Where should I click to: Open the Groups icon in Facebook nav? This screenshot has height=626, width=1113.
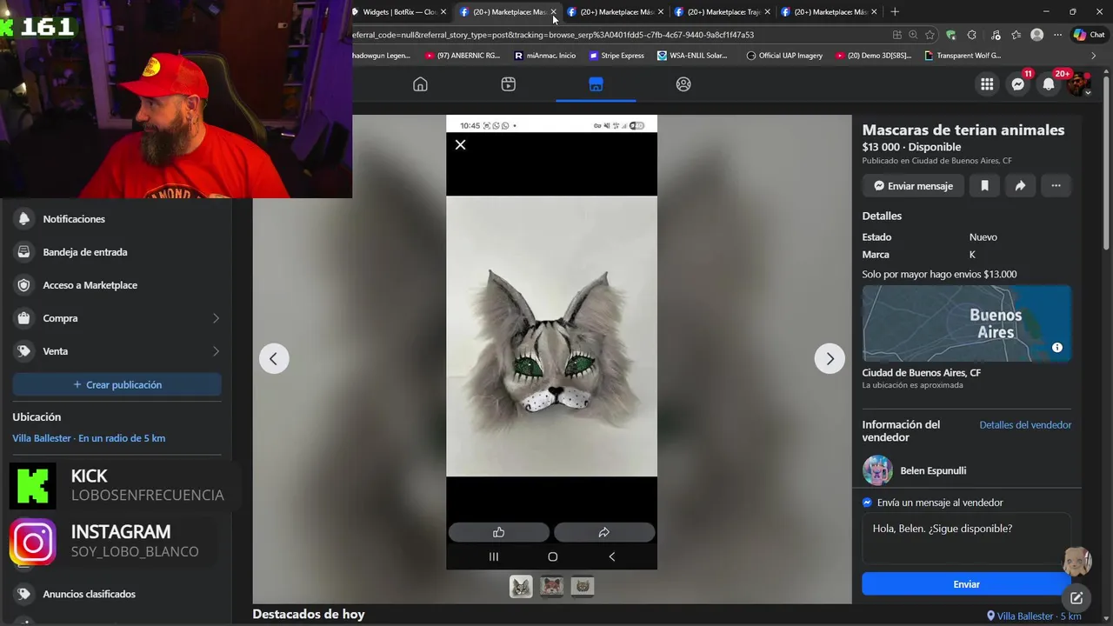coord(683,84)
